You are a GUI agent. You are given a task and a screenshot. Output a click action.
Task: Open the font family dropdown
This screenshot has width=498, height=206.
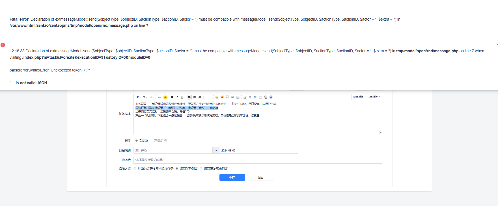pos(145,97)
